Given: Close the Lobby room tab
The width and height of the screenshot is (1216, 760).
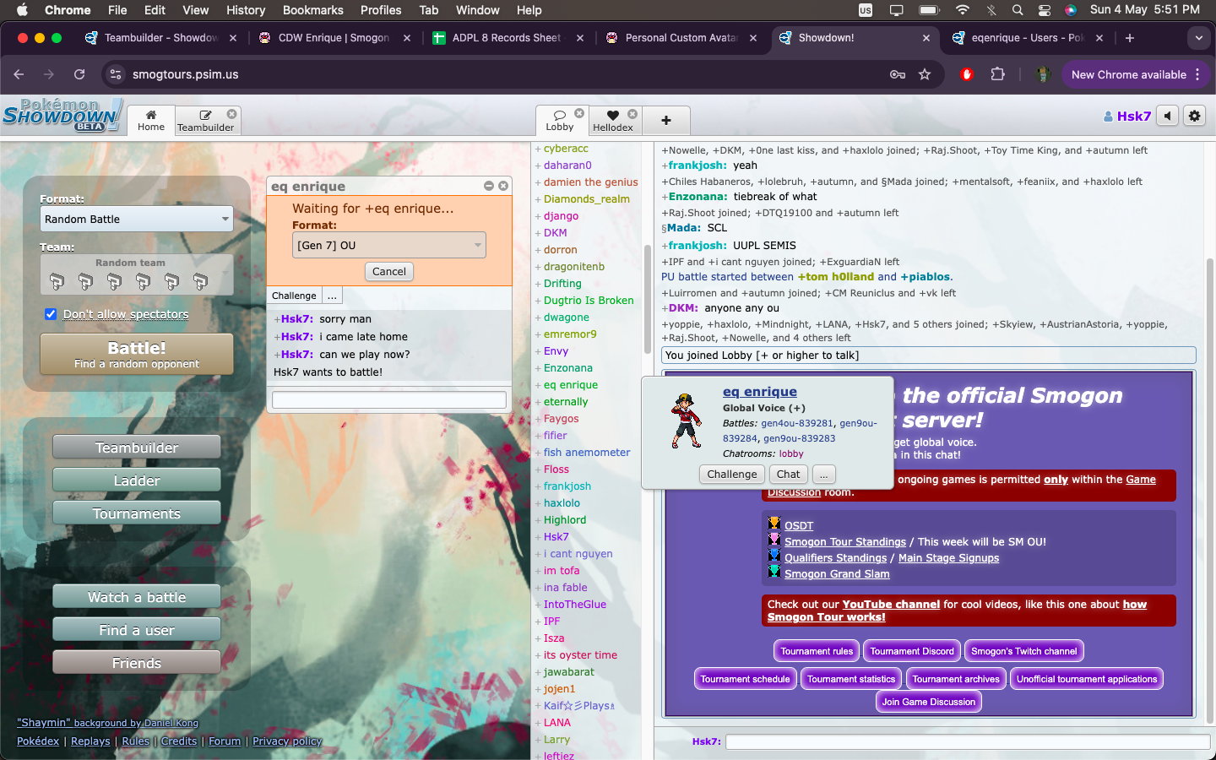Looking at the screenshot, I should pos(579,113).
